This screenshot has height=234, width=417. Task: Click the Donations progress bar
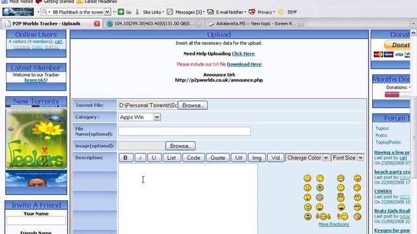coord(397,94)
